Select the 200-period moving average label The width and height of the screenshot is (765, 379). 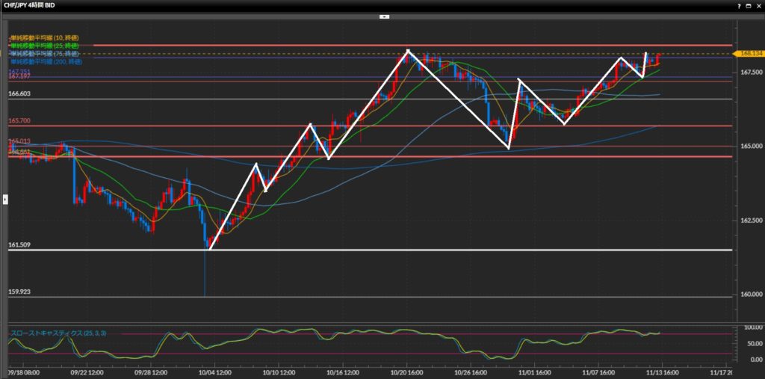tap(45, 62)
